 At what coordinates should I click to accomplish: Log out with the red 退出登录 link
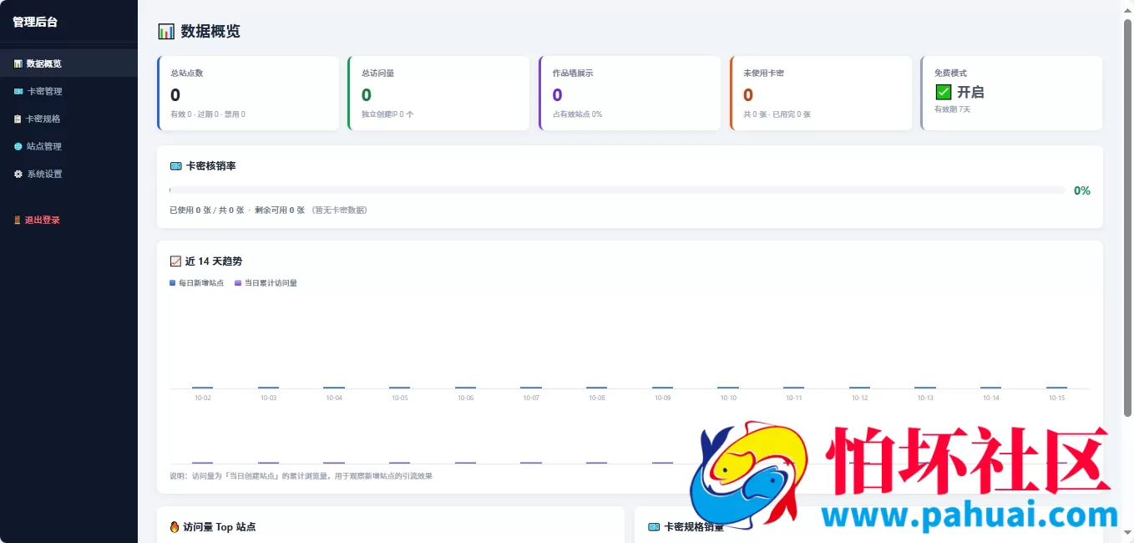tap(42, 221)
